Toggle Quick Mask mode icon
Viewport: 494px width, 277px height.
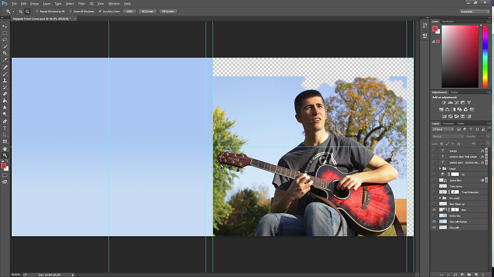[5, 175]
